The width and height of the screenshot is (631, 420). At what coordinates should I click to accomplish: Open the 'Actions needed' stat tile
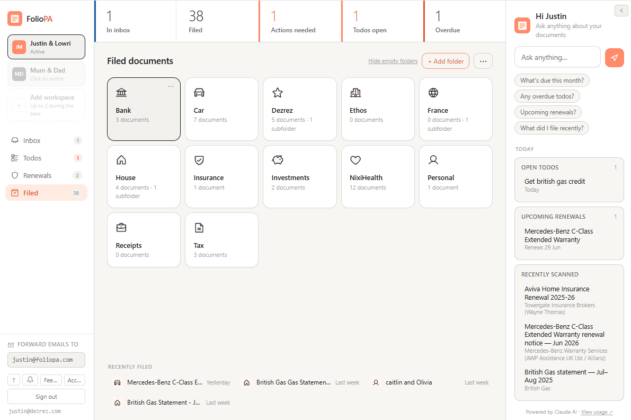(300, 21)
